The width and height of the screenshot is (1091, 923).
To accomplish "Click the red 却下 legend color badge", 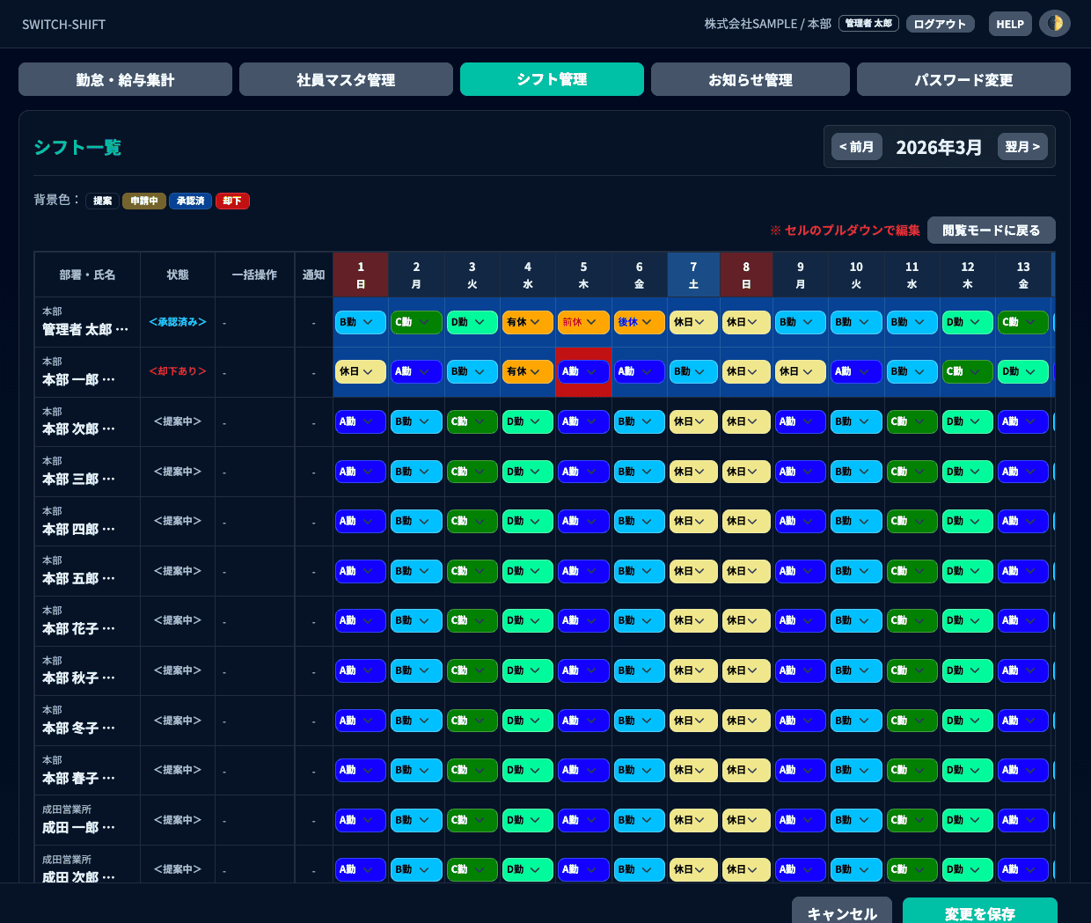I will click(232, 201).
